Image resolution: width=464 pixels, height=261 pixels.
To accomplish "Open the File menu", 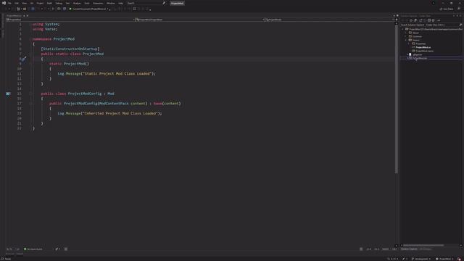I will [9, 3].
